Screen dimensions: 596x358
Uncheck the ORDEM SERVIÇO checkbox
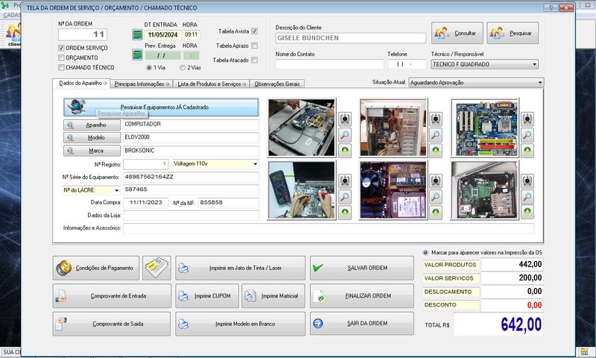61,48
